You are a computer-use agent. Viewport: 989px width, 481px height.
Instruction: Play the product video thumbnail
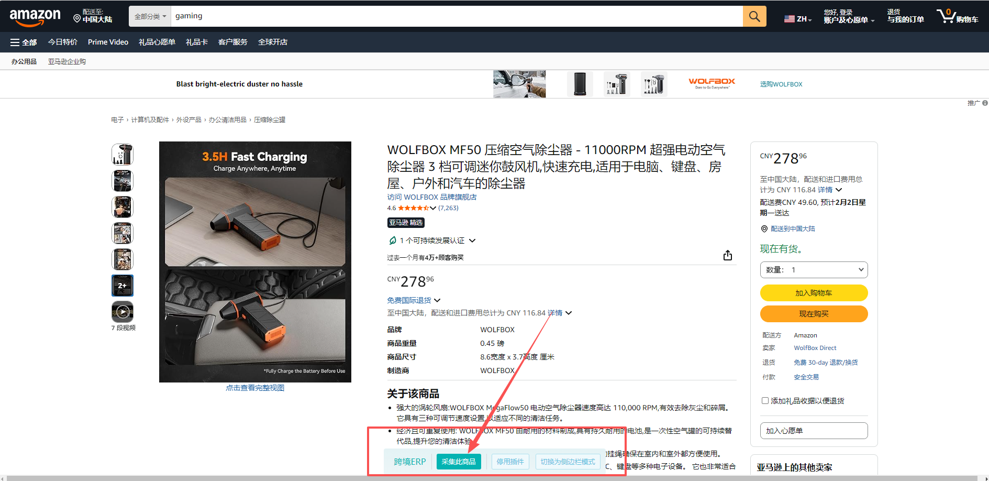[x=122, y=311]
